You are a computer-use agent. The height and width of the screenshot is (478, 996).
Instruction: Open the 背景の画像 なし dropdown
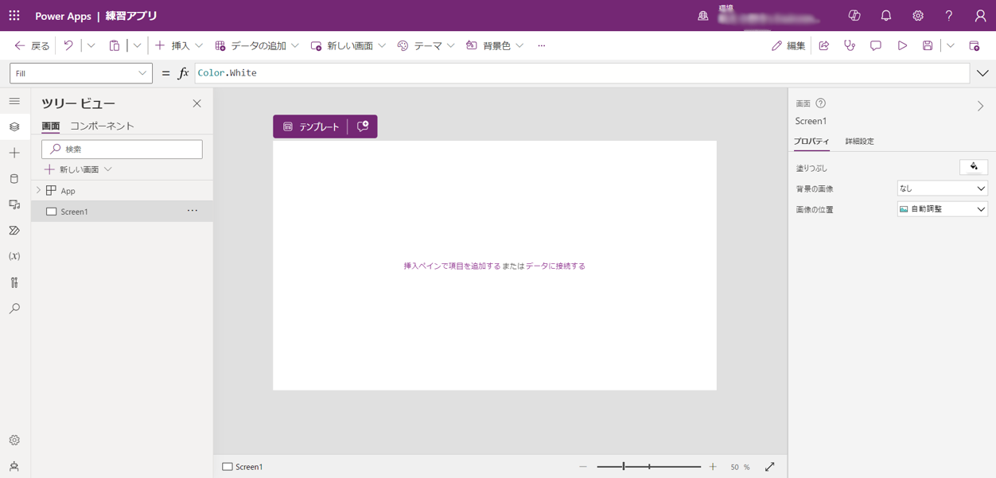[x=943, y=188]
